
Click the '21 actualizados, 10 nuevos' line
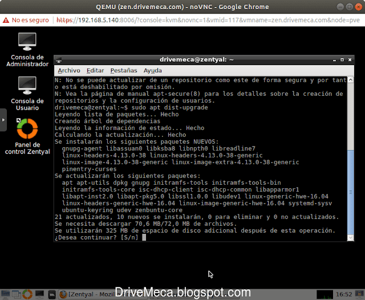point(197,217)
